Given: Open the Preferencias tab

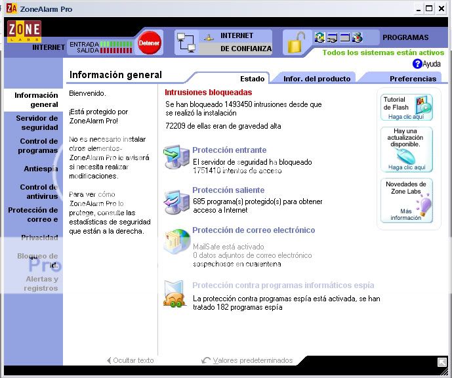Looking at the screenshot, I should (x=413, y=79).
